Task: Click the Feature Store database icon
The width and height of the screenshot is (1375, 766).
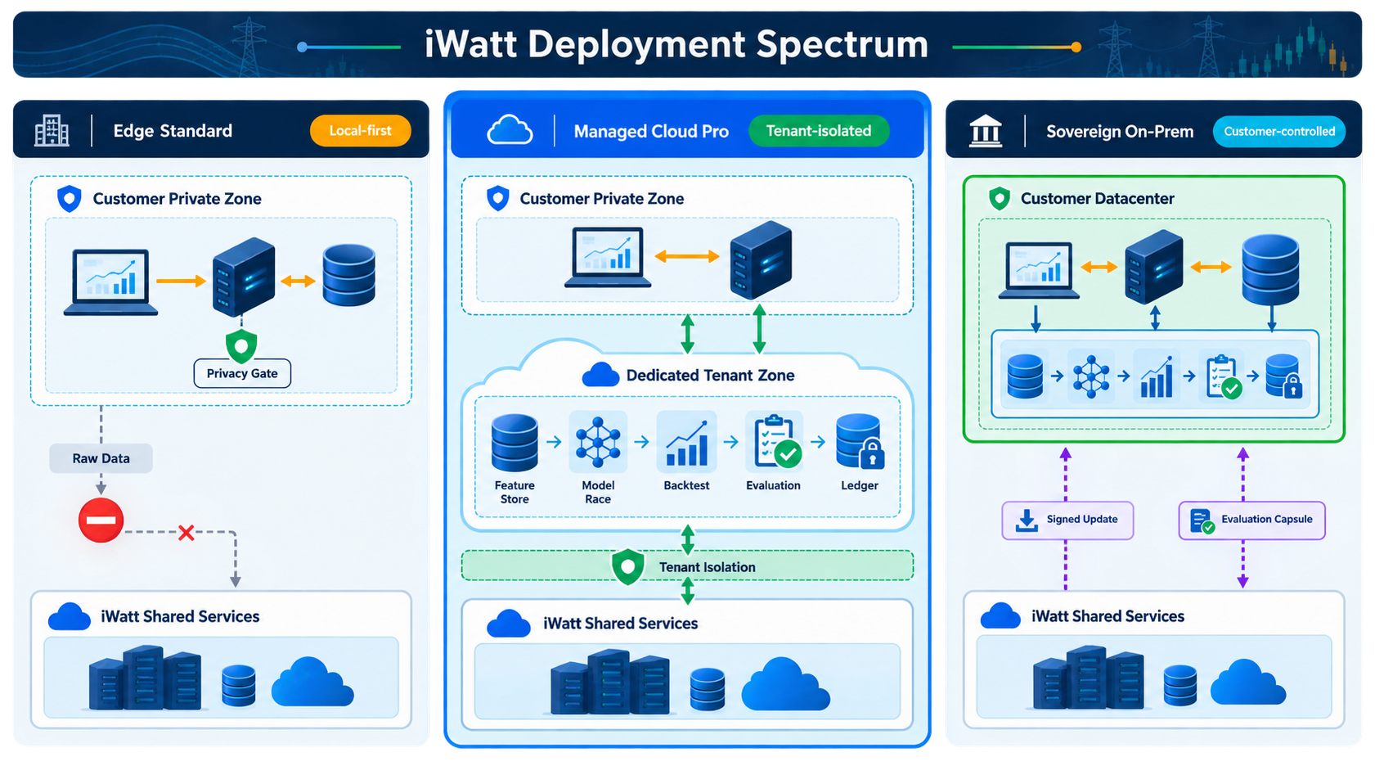Action: [x=515, y=443]
